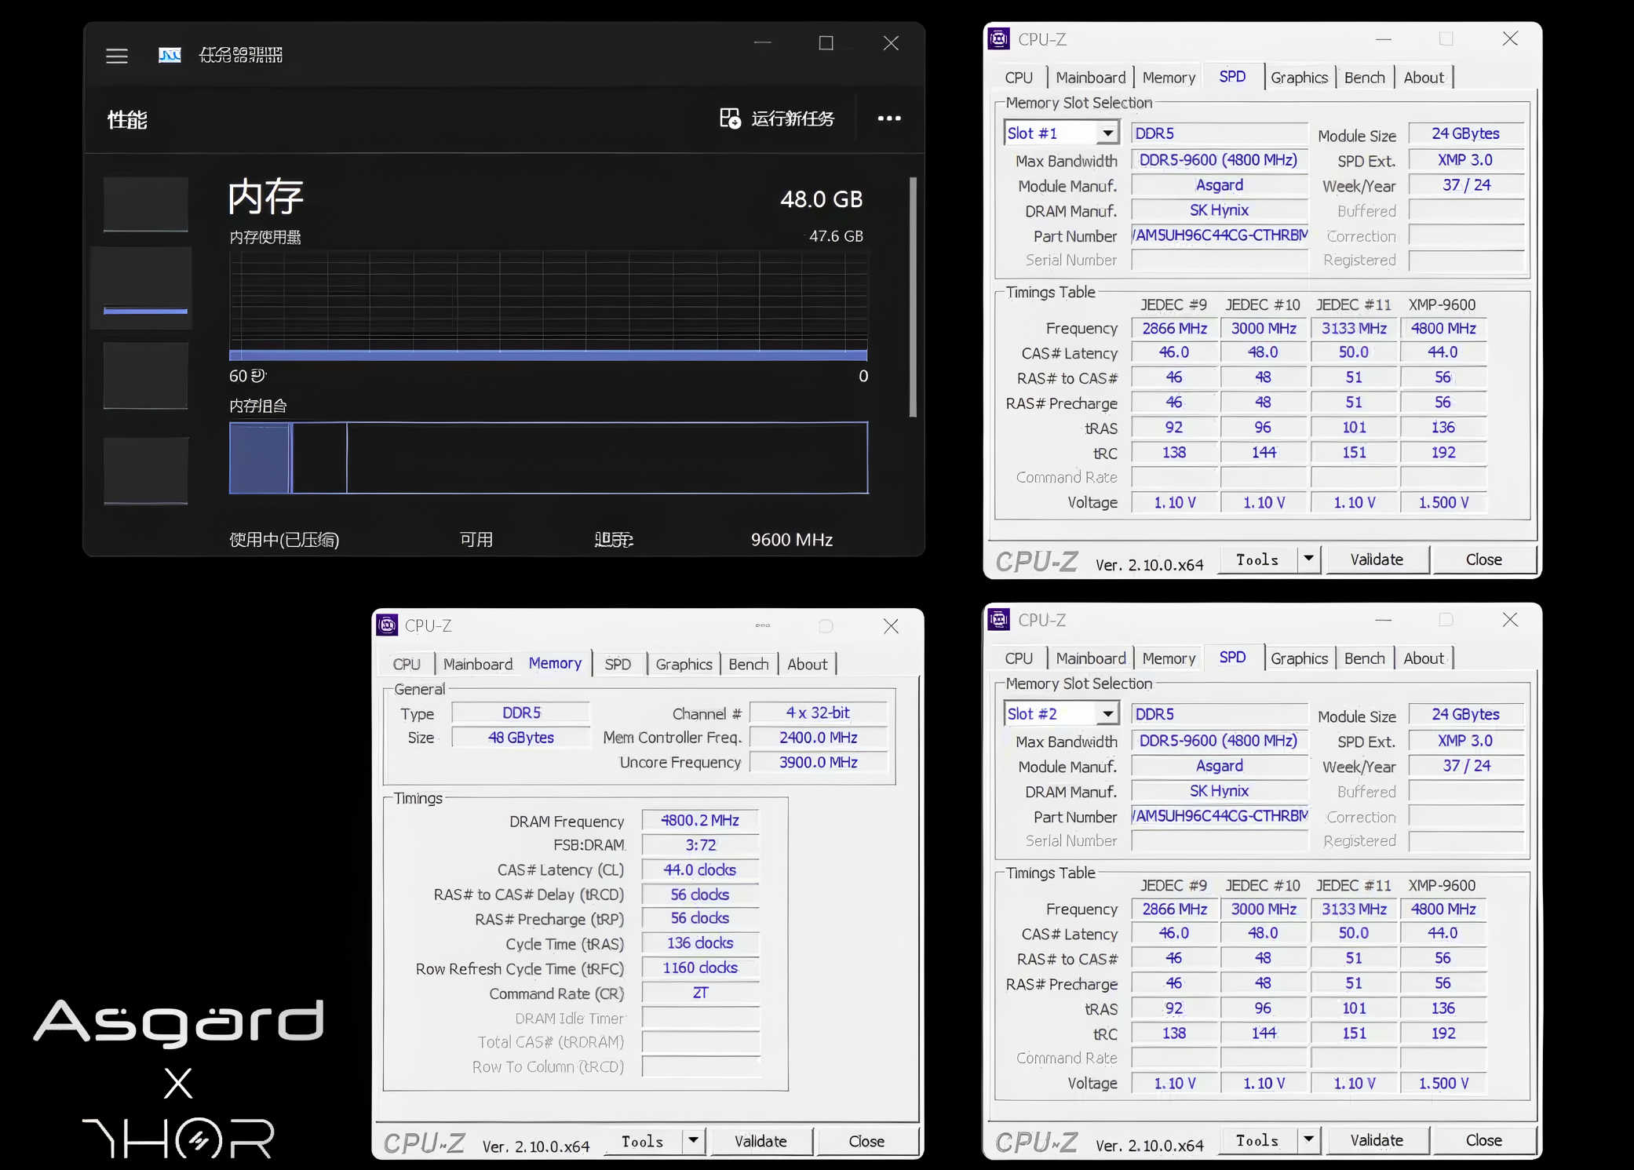This screenshot has height=1170, width=1634.
Task: Expand Tools dropdown arrow in Slot #2 window
Action: pos(1308,1139)
